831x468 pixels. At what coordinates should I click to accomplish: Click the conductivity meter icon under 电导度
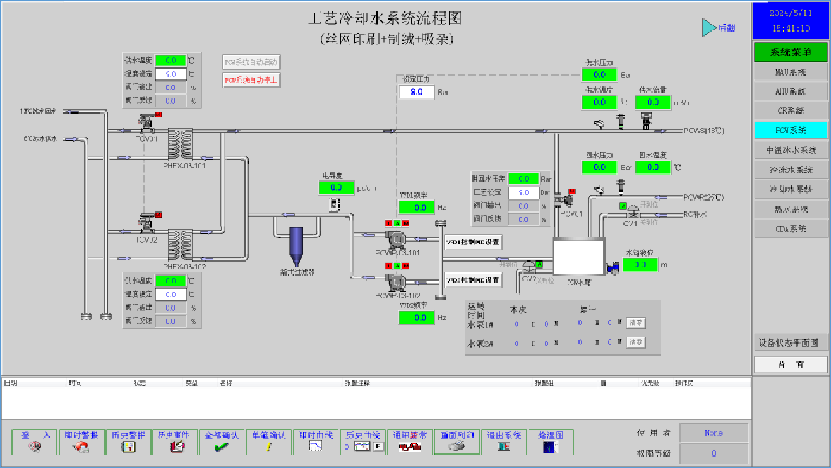[x=335, y=204]
